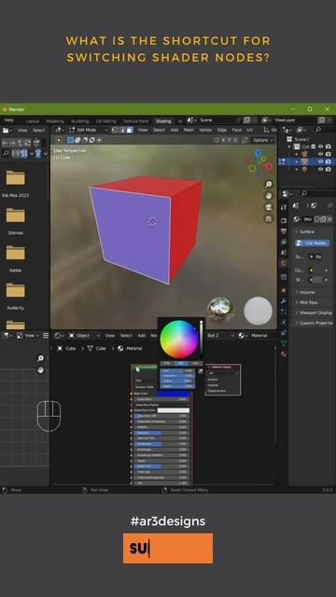Switch to the Sculpting workspace tab

pyautogui.click(x=80, y=121)
